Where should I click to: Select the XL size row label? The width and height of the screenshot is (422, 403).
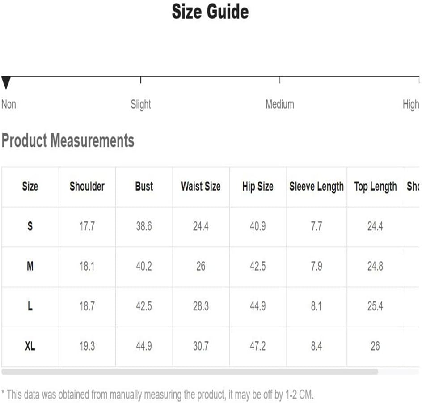tap(30, 346)
